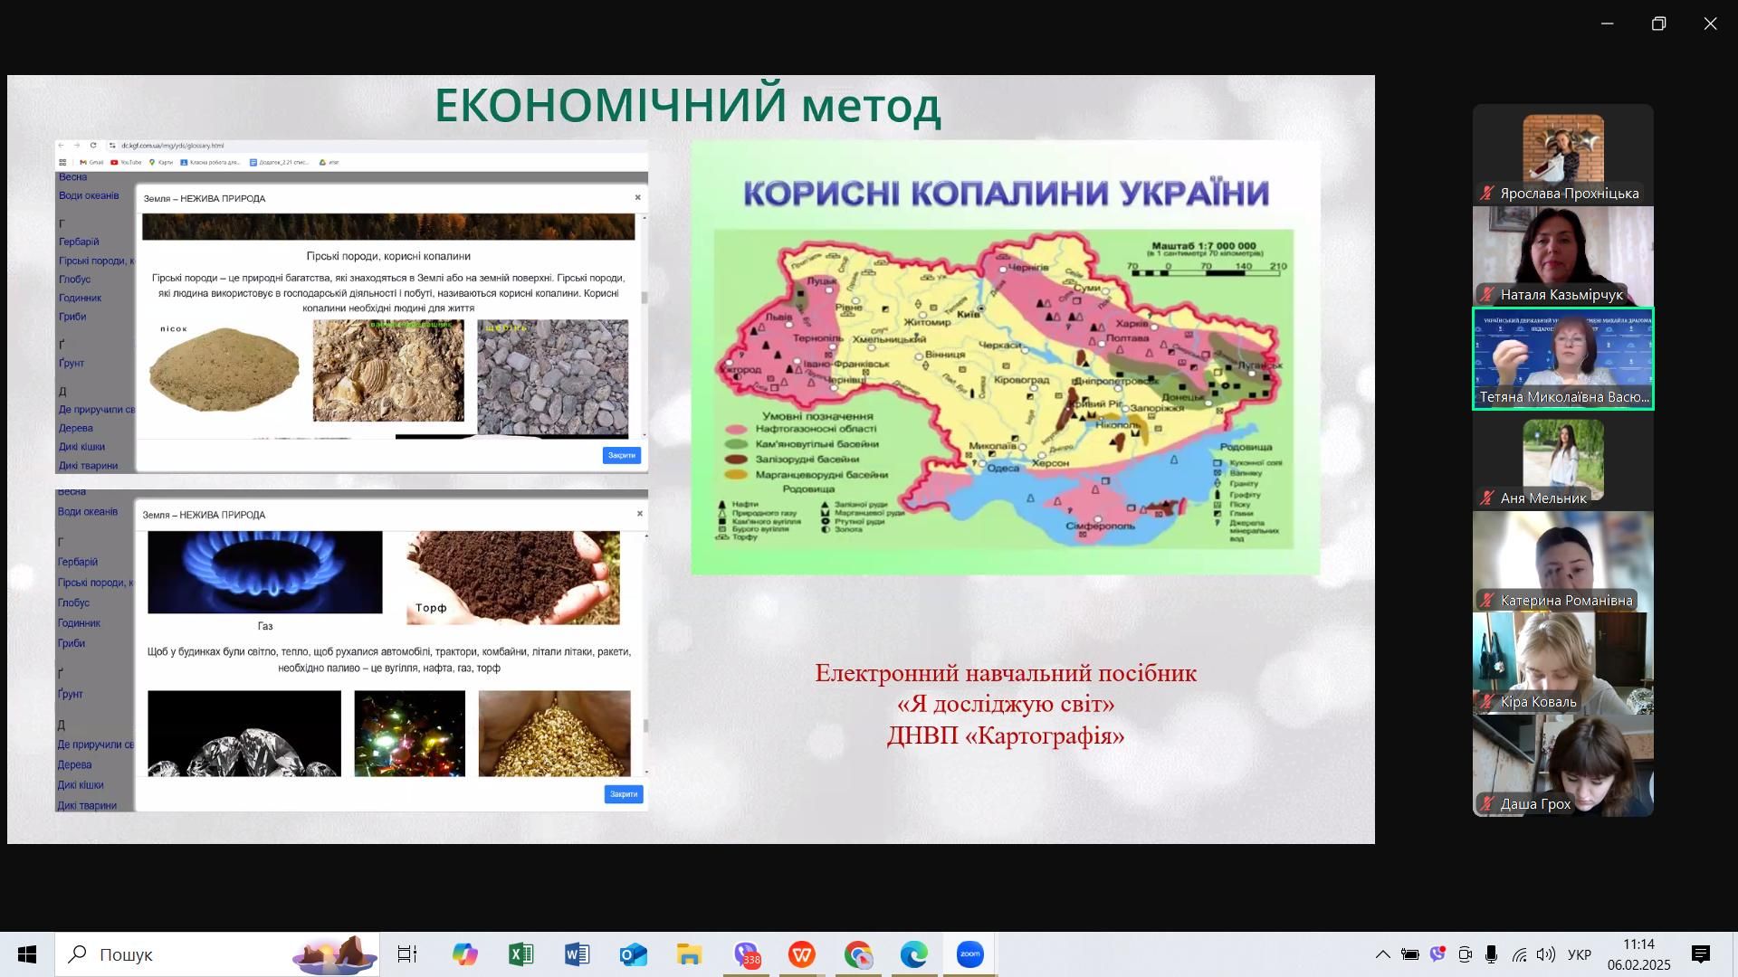Switch the УКР keyboard language indicator
Viewport: 1738px width, 977px height.
1580,954
